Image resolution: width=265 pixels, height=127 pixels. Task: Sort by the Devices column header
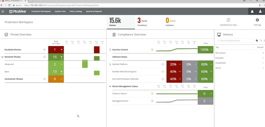[x=260, y=47]
